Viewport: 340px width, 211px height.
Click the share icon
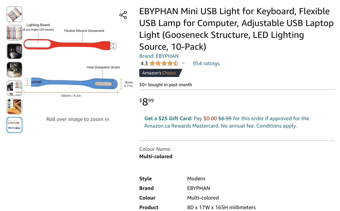[x=123, y=14]
